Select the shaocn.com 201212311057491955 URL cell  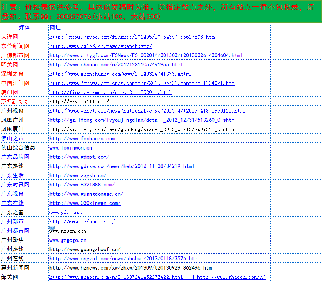pyautogui.click(x=159, y=64)
